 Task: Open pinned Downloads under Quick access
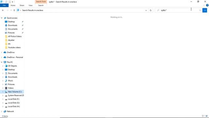pos(12,25)
